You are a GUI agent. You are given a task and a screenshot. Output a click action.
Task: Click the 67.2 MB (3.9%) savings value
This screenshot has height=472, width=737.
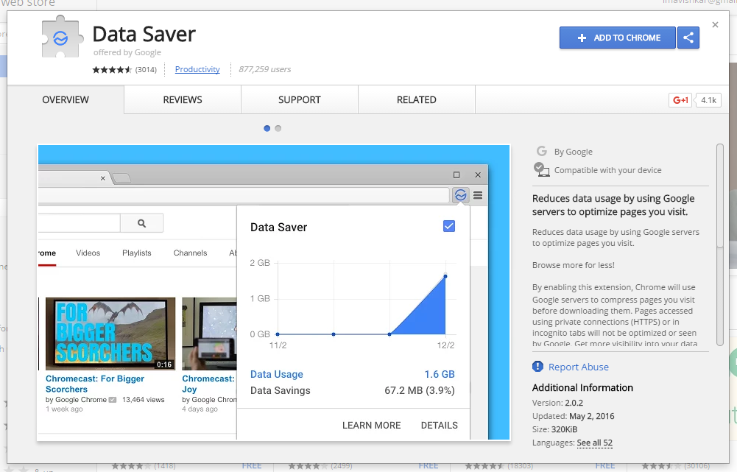pyautogui.click(x=419, y=391)
